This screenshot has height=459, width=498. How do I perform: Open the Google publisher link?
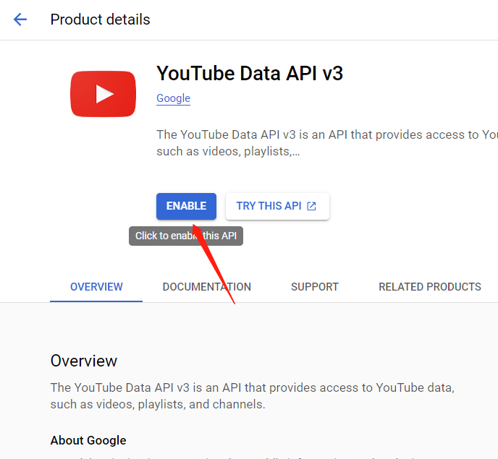pyautogui.click(x=174, y=98)
